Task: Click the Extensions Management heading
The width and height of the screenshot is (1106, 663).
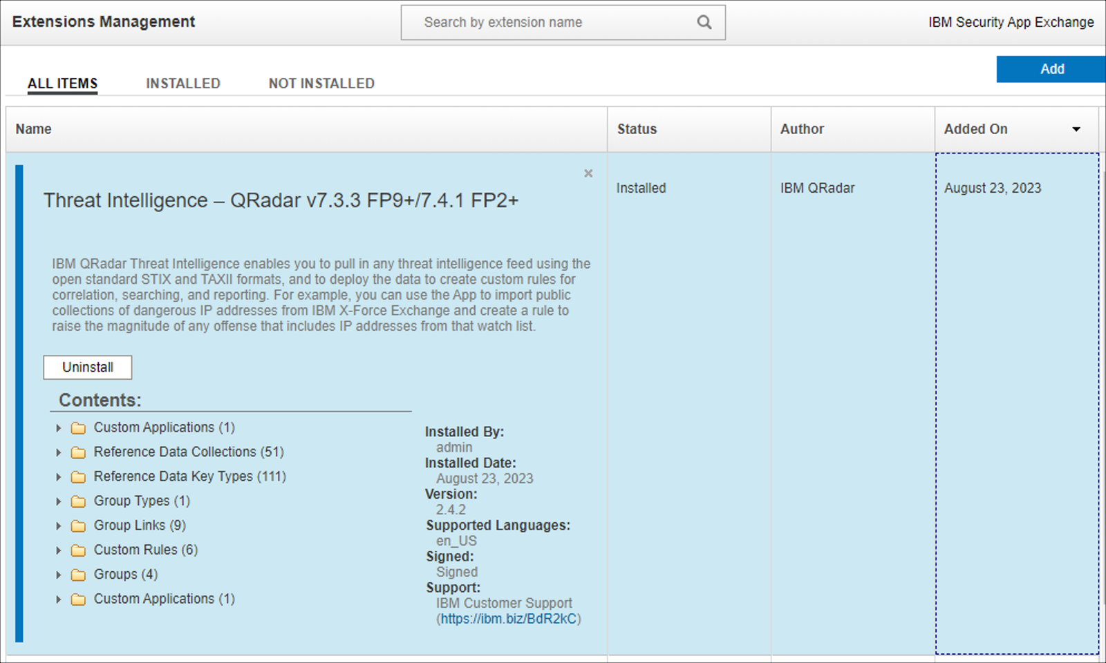Action: coord(104,21)
